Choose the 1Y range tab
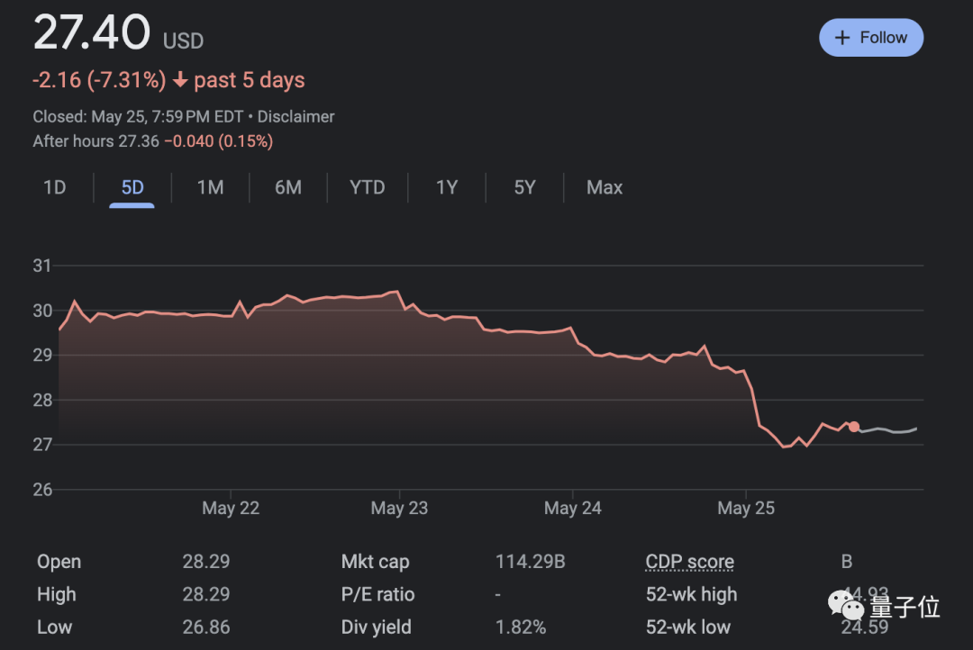Image resolution: width=973 pixels, height=650 pixels. click(447, 187)
